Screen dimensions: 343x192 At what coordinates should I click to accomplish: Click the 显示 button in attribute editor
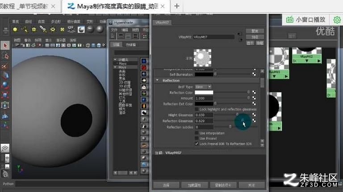[x=250, y=43]
